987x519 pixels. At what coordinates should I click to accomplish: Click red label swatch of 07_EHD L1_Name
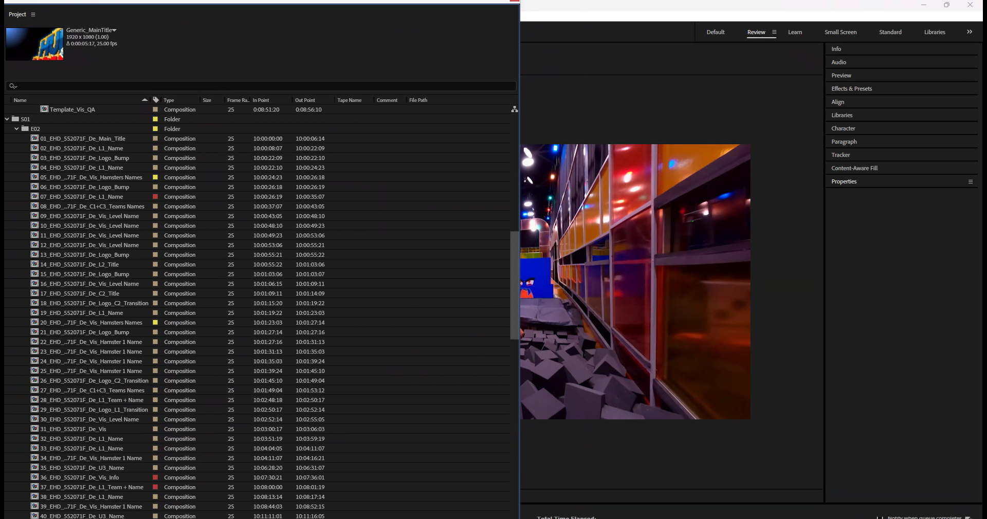[x=155, y=197]
